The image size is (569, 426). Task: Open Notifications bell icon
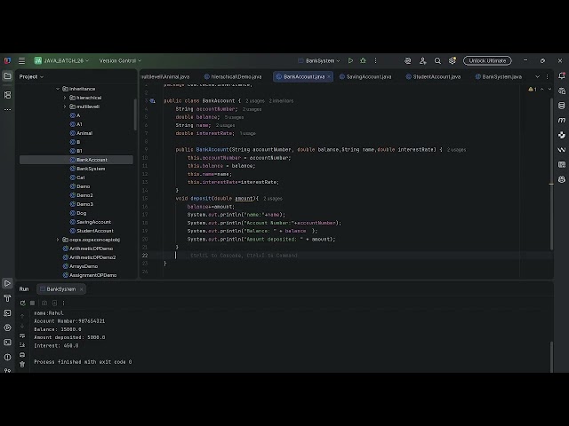coord(561,75)
